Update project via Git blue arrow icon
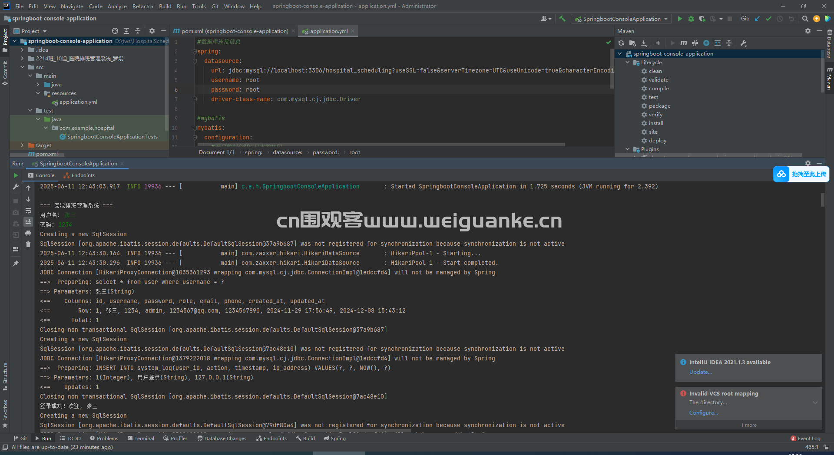This screenshot has height=455, width=834. (757, 19)
